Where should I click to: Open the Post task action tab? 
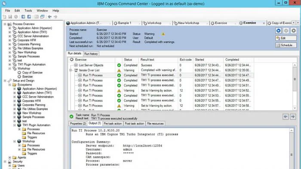134,124
